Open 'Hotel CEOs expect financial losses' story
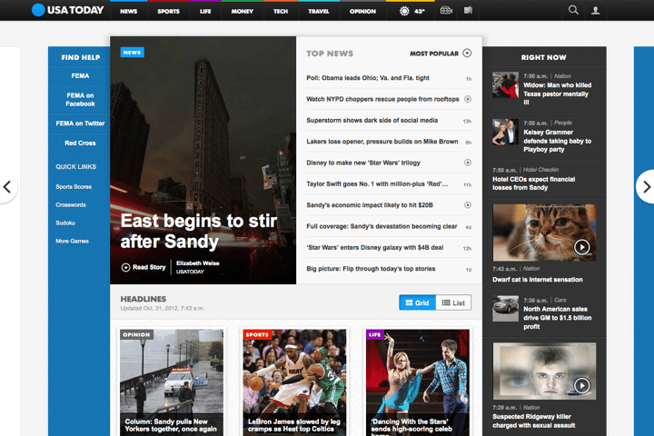 [x=533, y=183]
